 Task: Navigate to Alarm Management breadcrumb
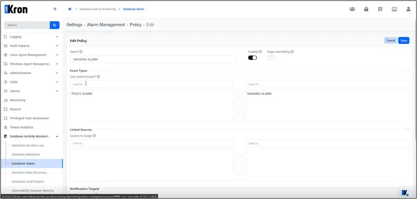(x=106, y=25)
